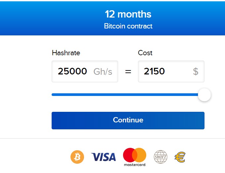Click the dollar sign in Cost field

coord(196,71)
